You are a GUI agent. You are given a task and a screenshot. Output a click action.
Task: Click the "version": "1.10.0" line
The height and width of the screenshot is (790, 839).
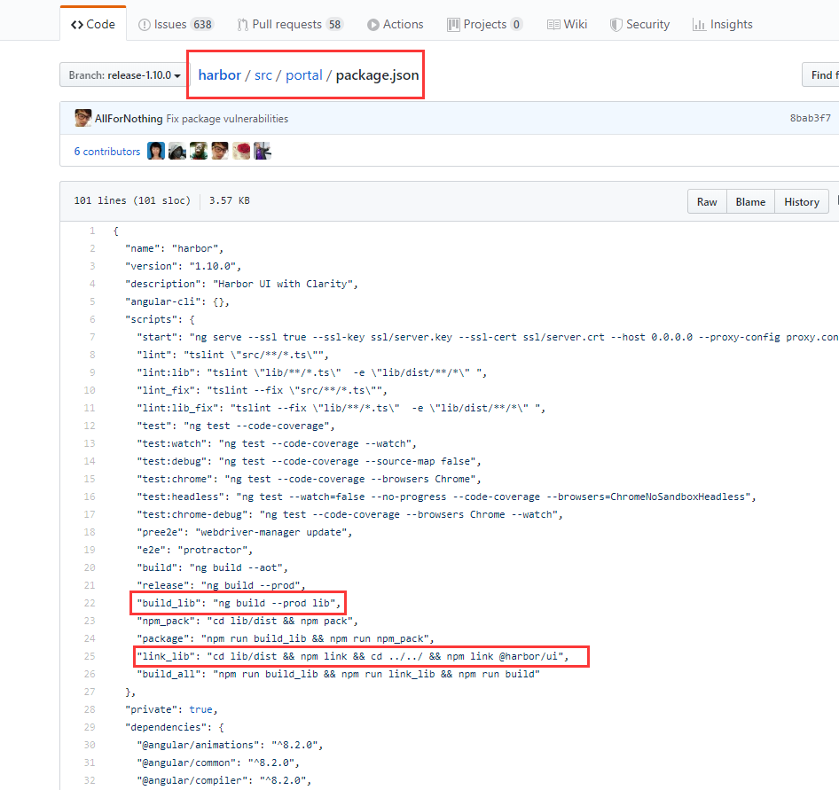tap(183, 266)
